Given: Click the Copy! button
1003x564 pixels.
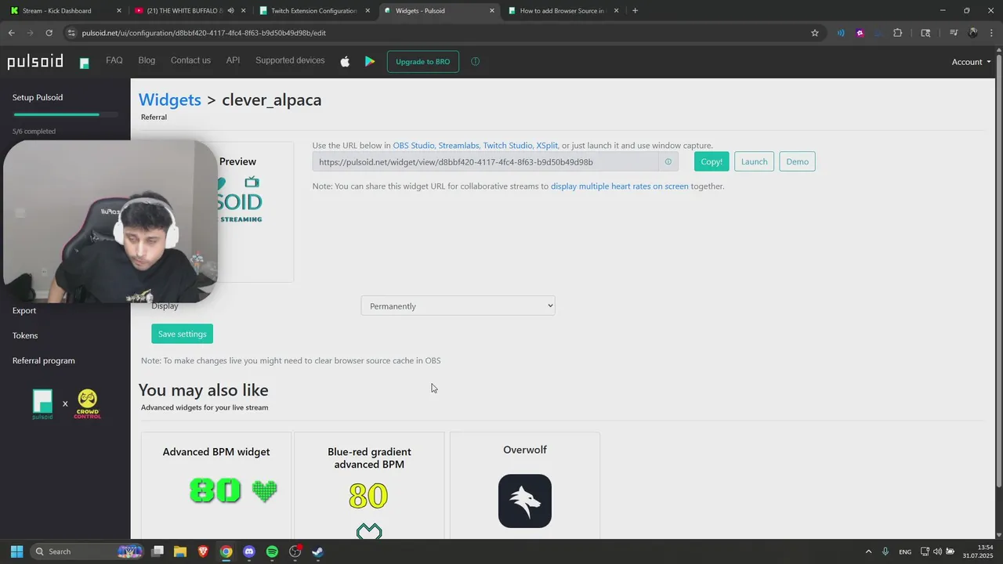Looking at the screenshot, I should point(712,161).
